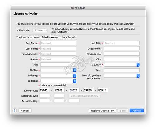Click the Cancel button
The width and height of the screenshot is (156, 129).
(x=25, y=111)
